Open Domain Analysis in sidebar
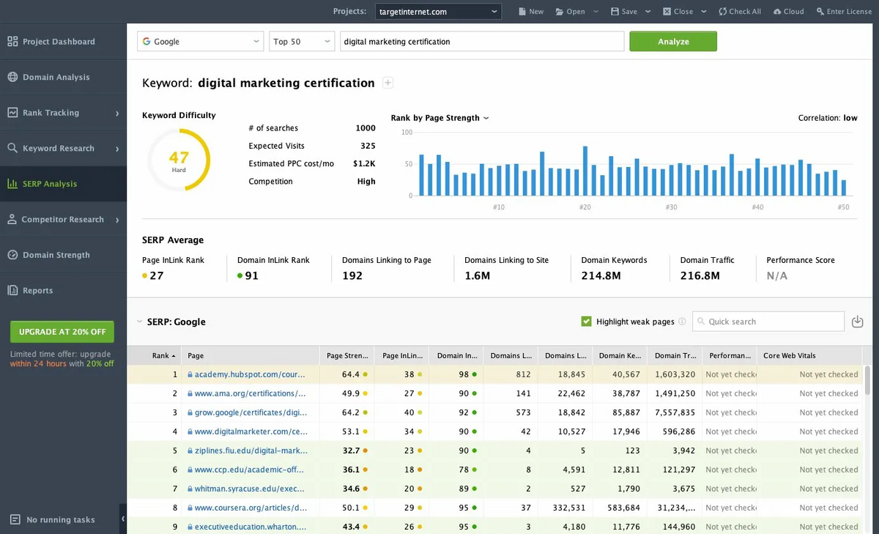 coord(63,77)
